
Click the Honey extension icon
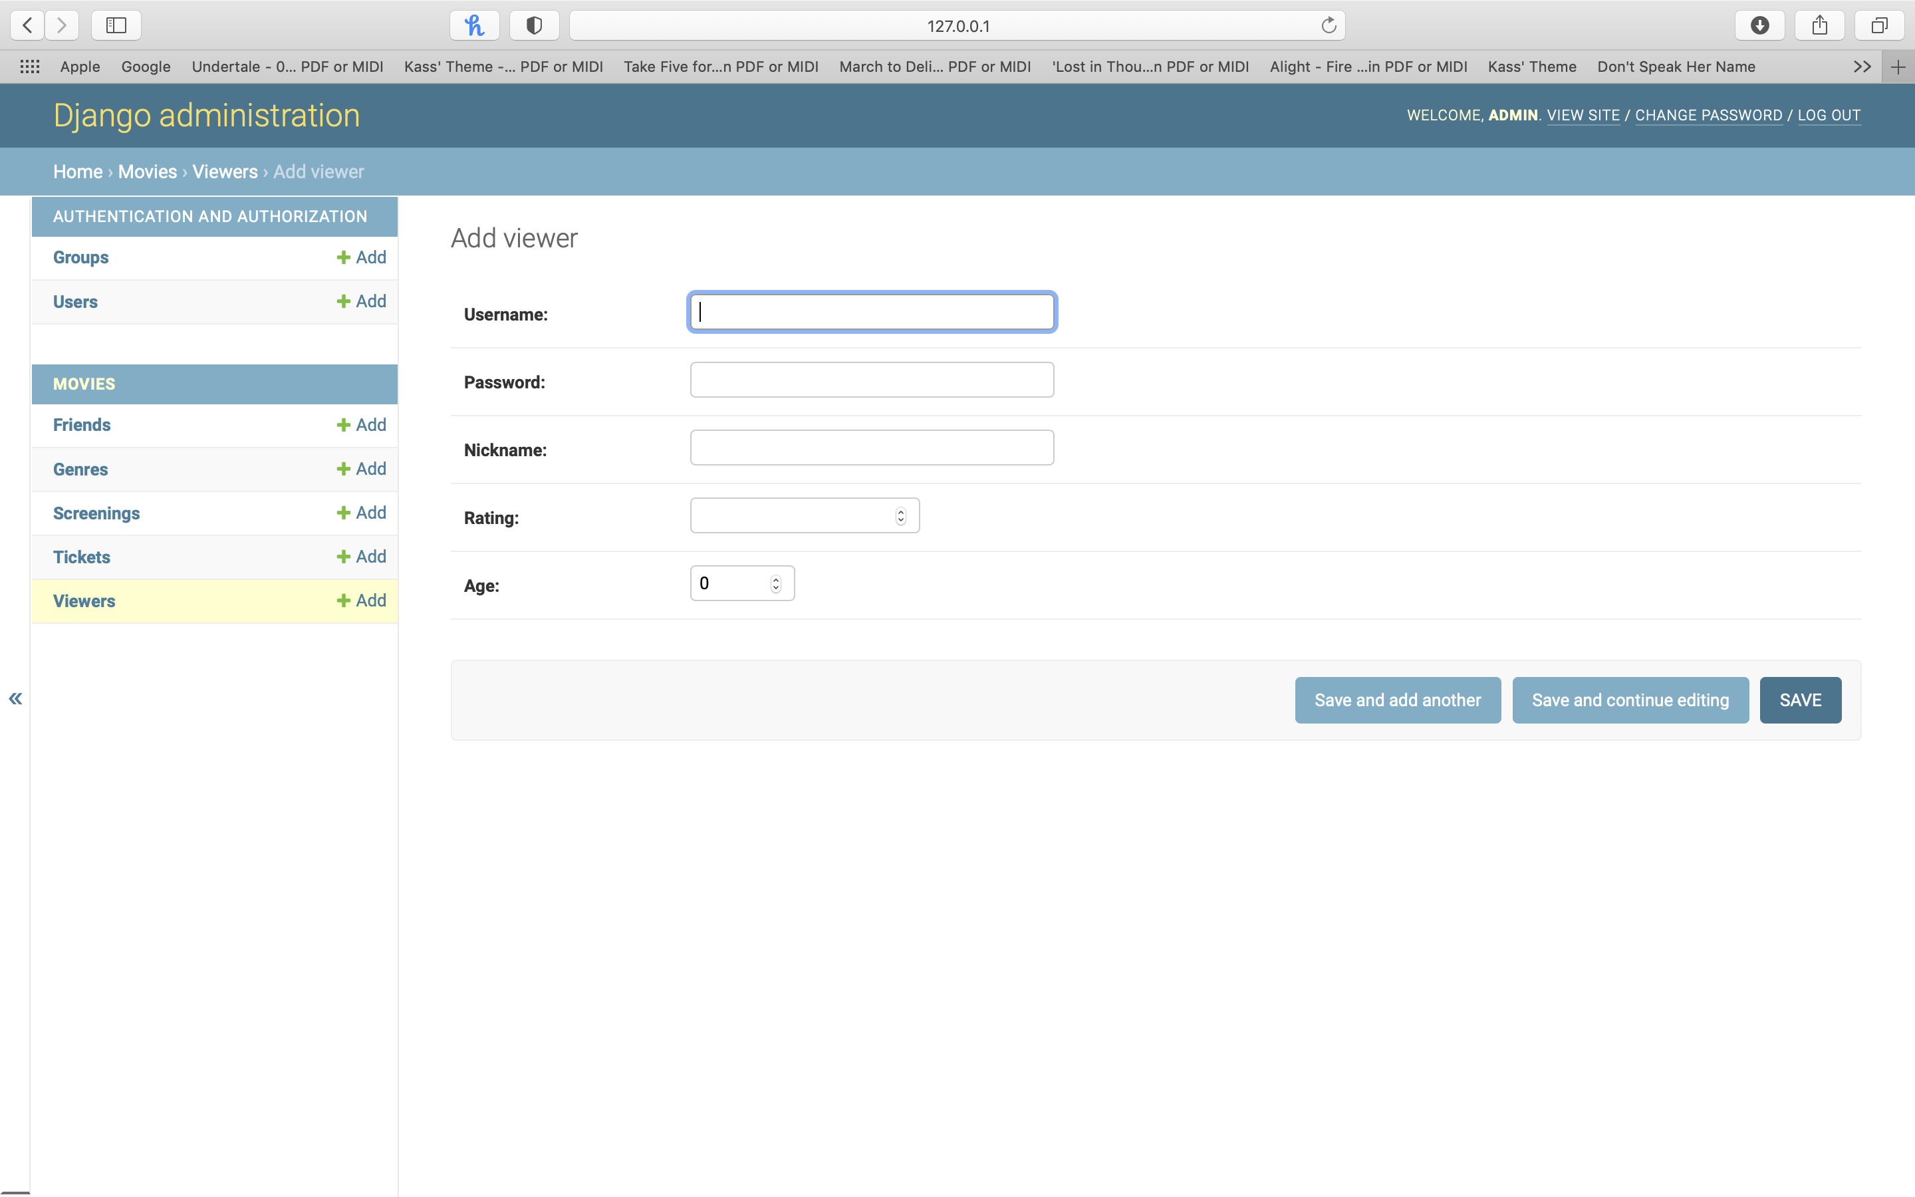click(474, 25)
